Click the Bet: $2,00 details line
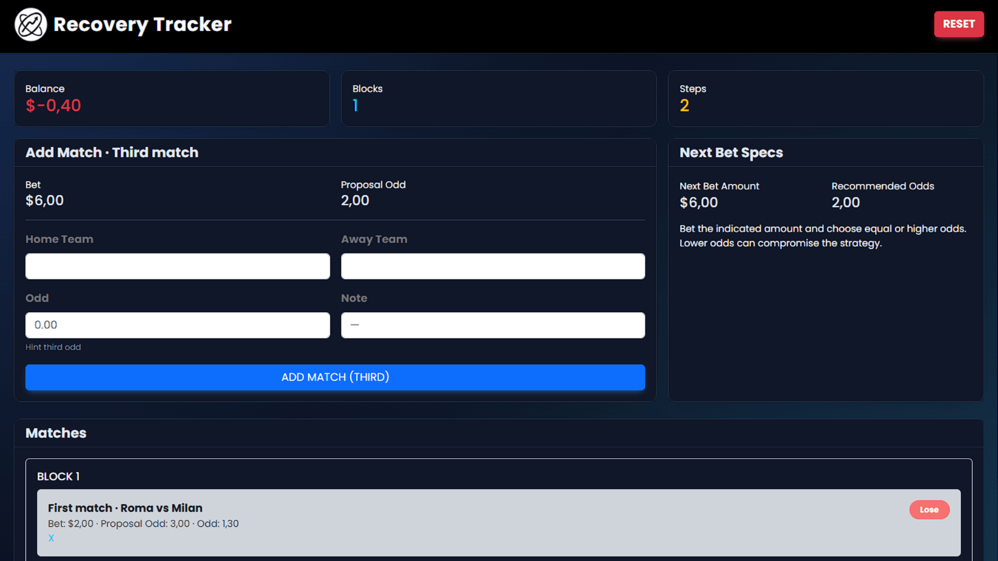998x561 pixels. [x=143, y=524]
